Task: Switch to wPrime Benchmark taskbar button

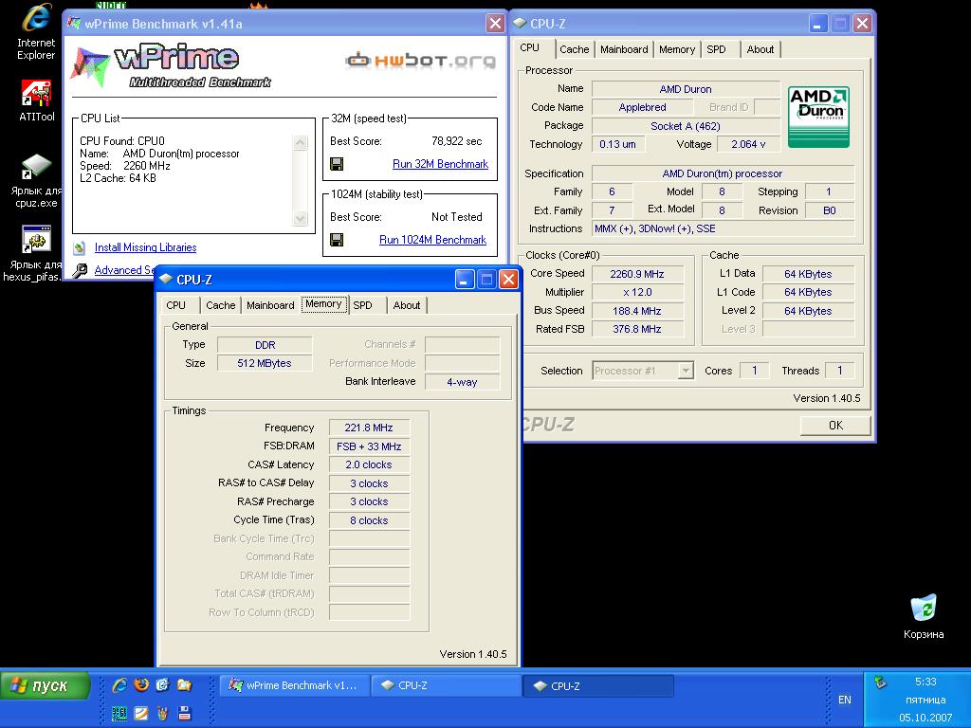Action: click(x=294, y=685)
